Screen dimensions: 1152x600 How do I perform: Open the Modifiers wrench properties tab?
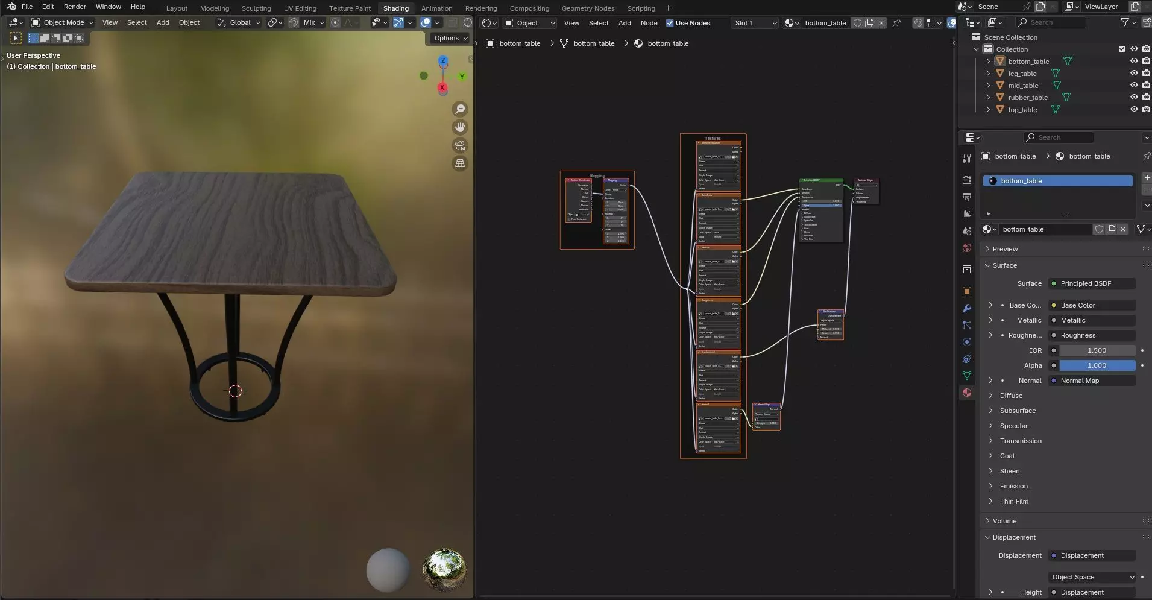967,308
